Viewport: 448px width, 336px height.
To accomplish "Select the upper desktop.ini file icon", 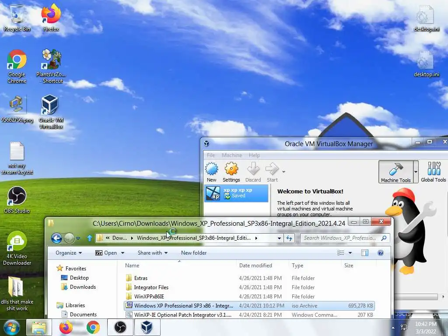I will (x=426, y=17).
